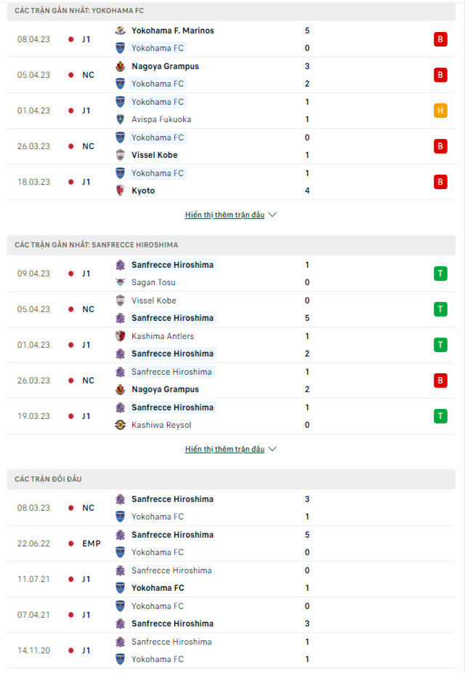Open "Hiển thị thêm trận đấu" under Yokohama FC
The image size is (465, 673).
click(225, 215)
